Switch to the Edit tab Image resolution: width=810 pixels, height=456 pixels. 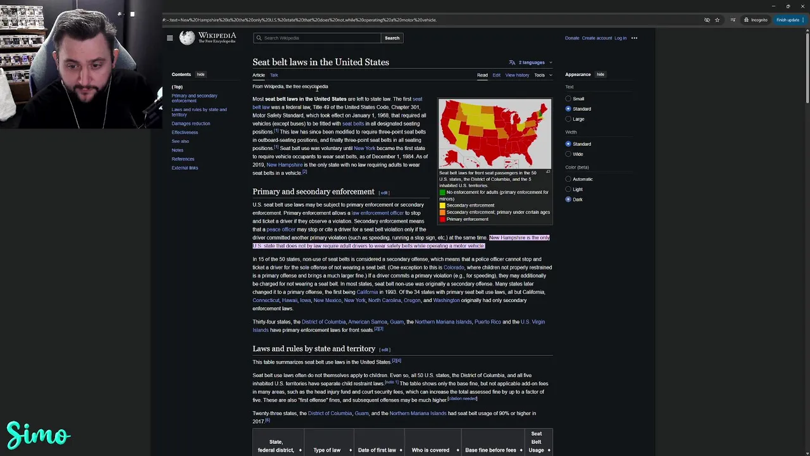(x=496, y=75)
